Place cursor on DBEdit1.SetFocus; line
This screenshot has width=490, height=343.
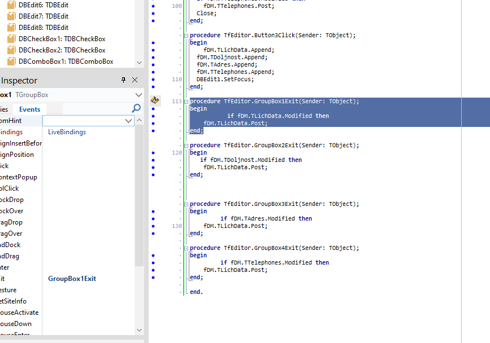(225, 79)
